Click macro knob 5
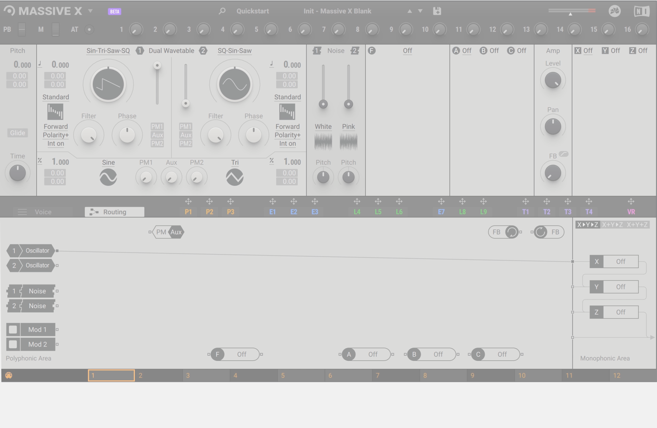 271,29
